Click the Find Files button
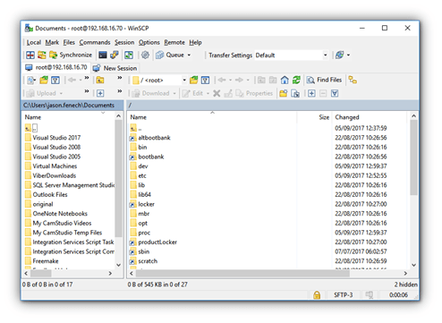The width and height of the screenshot is (442, 323). 324,80
